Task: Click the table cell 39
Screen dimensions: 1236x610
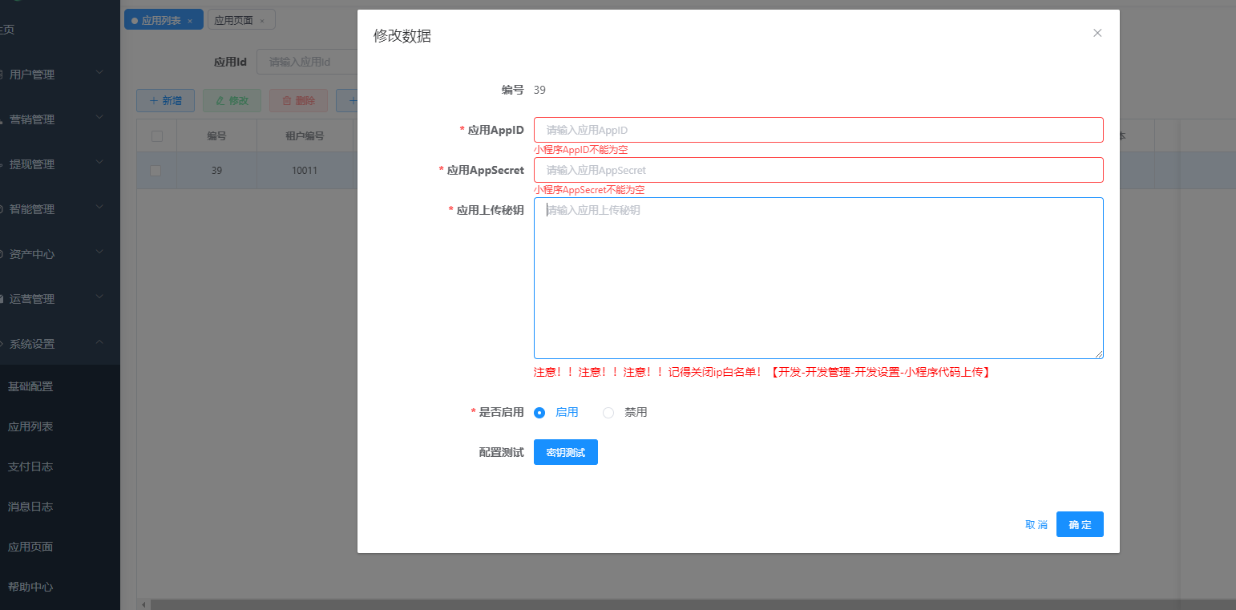Action: coord(216,171)
